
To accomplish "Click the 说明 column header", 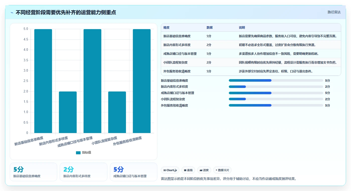I will pos(242,28).
